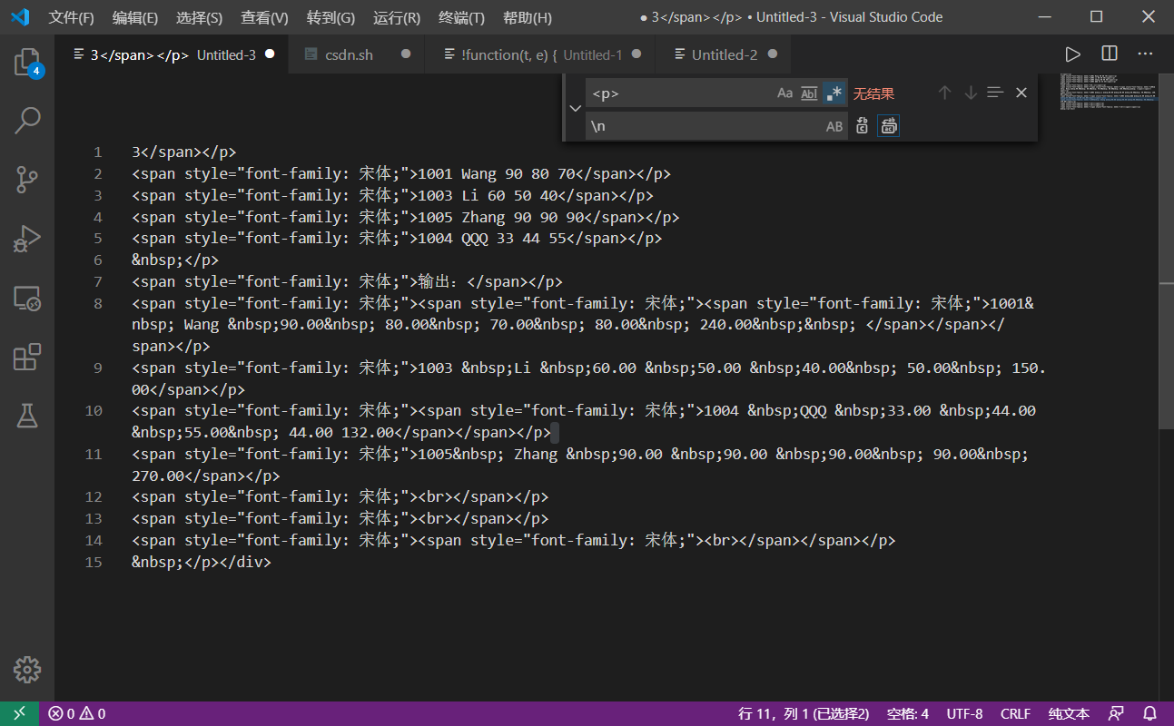Open the Search view in activity bar

click(x=27, y=120)
